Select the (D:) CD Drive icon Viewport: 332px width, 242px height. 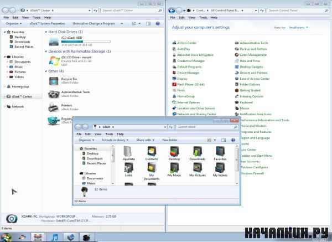coord(54,60)
